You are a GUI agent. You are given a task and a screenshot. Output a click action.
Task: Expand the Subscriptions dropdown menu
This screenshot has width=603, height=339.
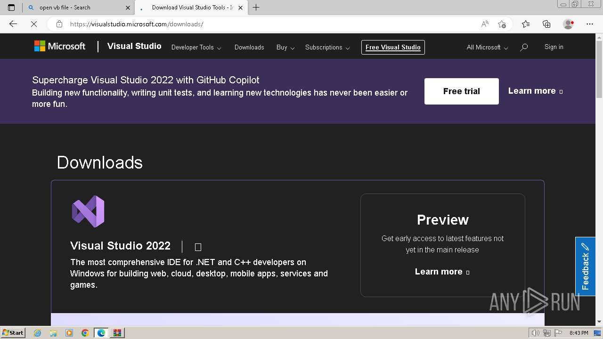tap(327, 48)
